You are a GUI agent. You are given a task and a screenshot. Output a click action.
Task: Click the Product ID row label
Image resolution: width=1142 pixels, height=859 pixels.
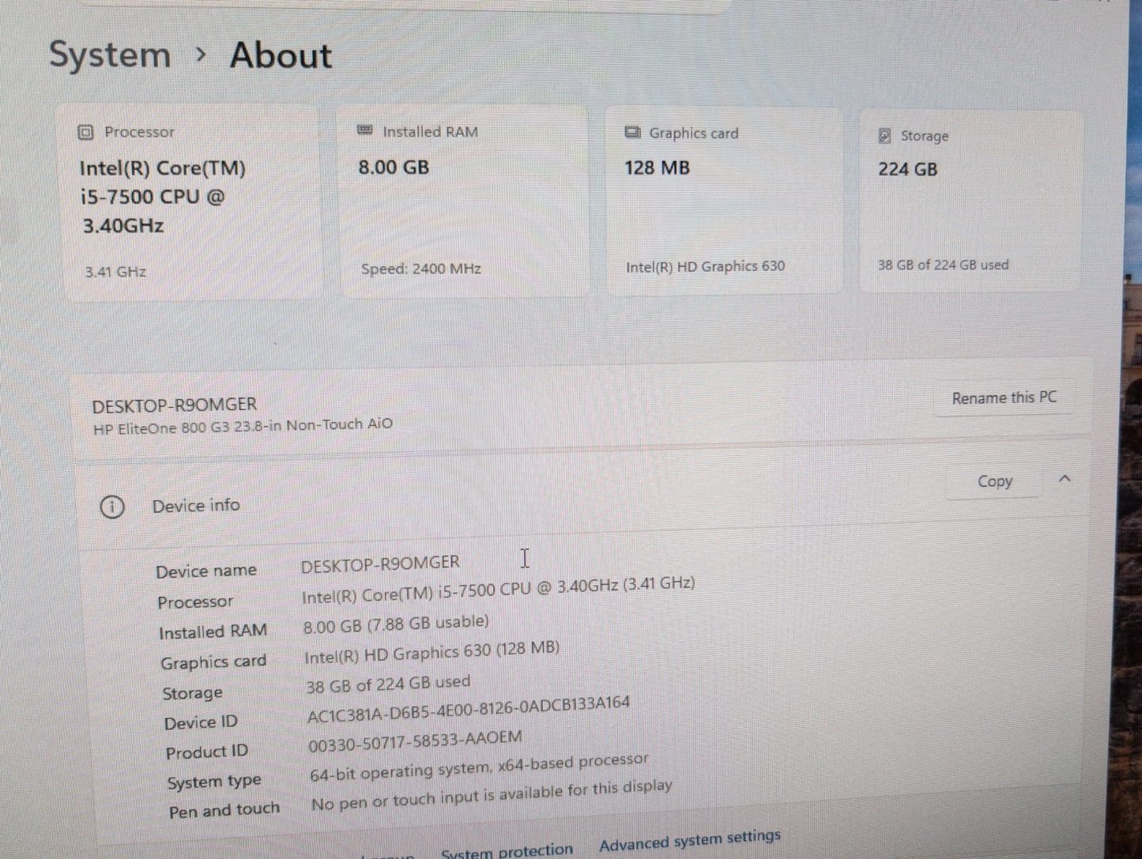pos(207,752)
